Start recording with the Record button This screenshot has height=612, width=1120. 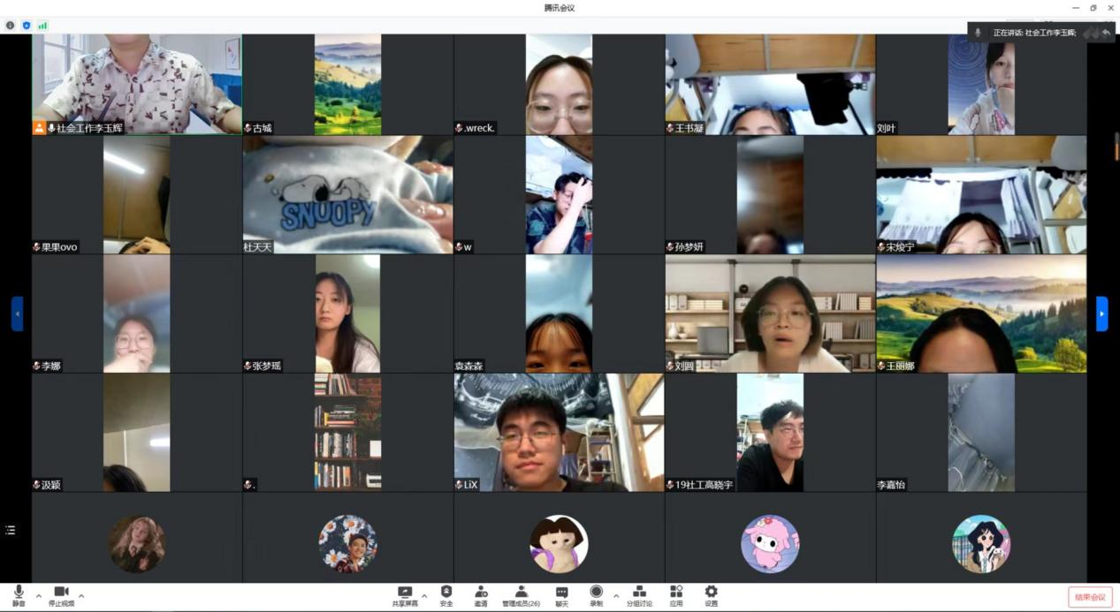(x=596, y=594)
